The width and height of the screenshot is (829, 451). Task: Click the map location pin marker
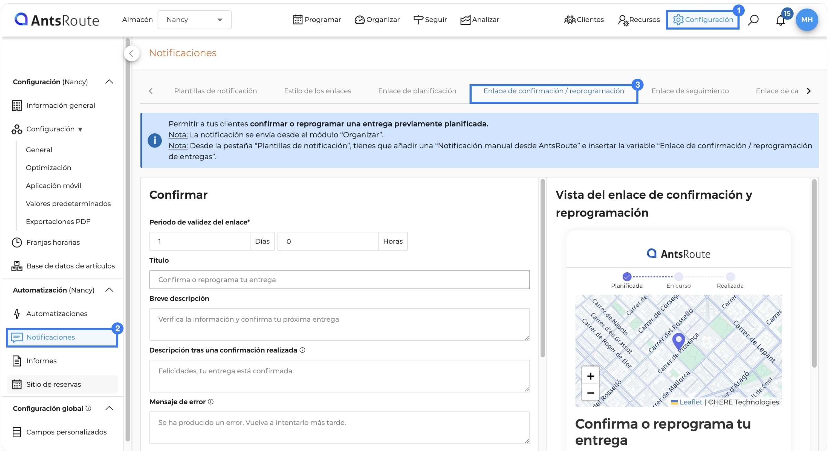pos(679,342)
